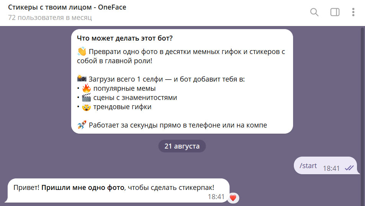The width and height of the screenshot is (365, 206).
Task: Click the camera emoji before 'Загрузи'
Action: (82, 78)
